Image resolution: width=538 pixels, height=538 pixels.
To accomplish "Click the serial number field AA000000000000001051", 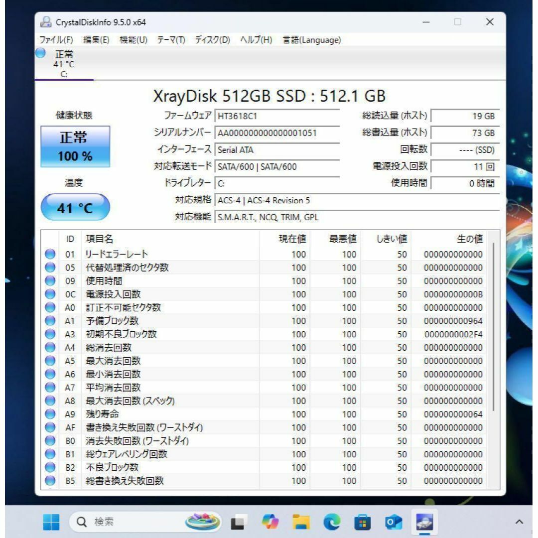I will tap(277, 133).
